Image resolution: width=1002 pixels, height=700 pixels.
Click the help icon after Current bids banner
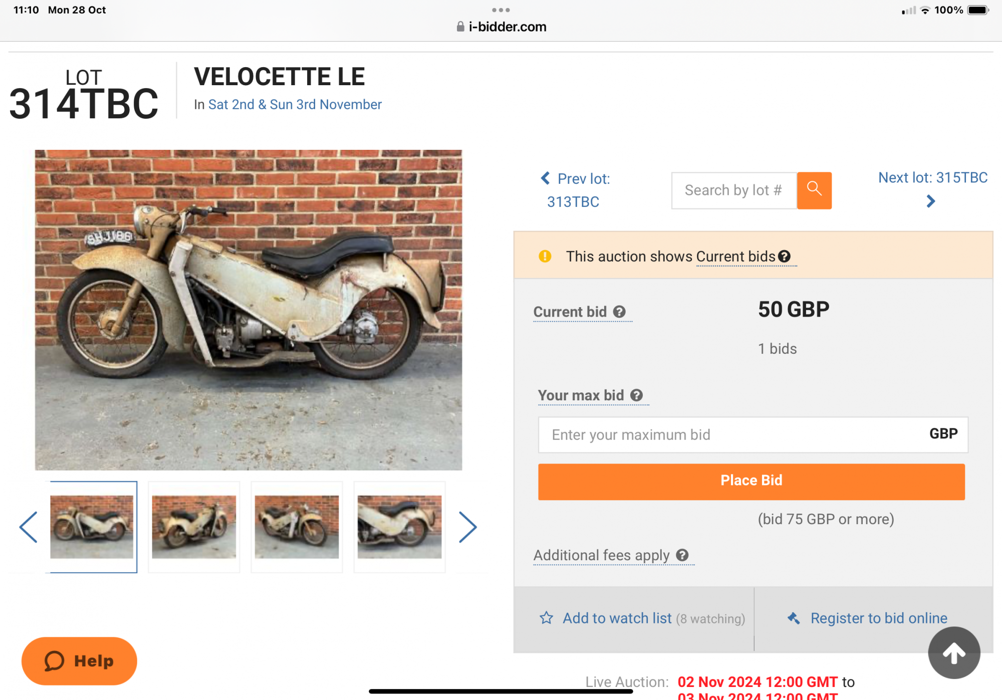pos(785,257)
